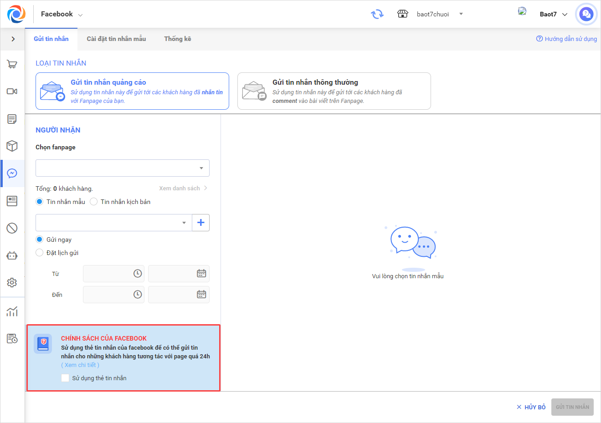
Task: Click the app logo in the top-left corner
Action: pyautogui.click(x=16, y=14)
